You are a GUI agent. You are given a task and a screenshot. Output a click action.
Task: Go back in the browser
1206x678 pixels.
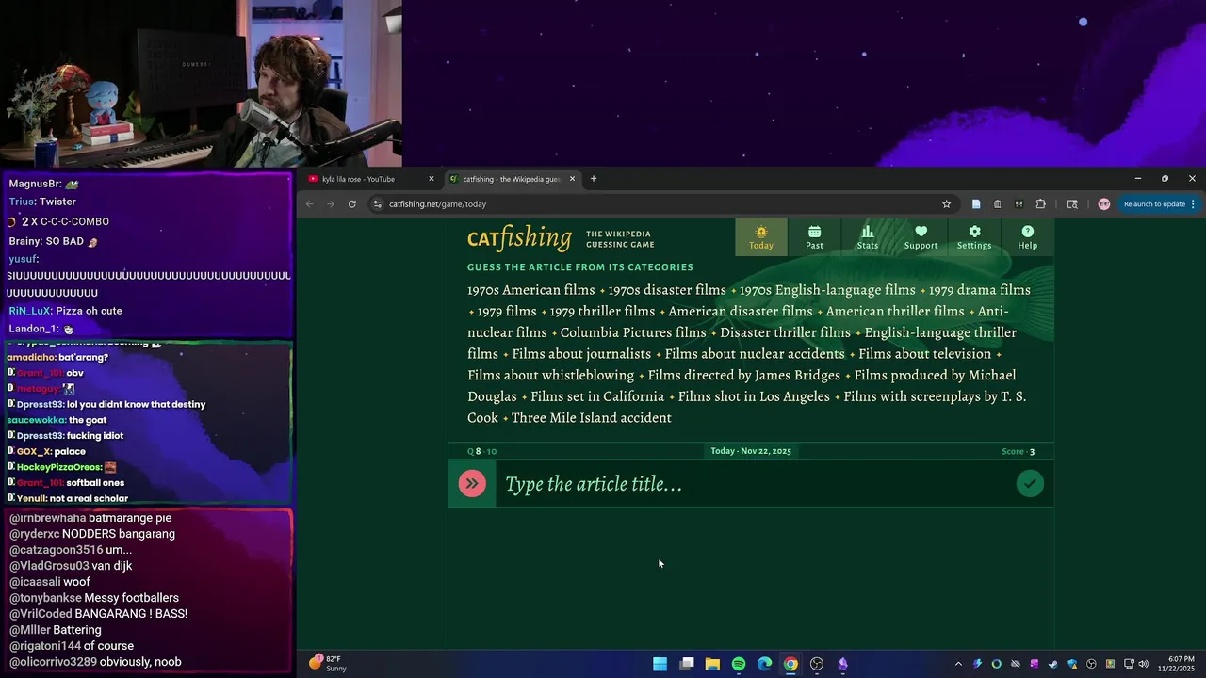pyautogui.click(x=309, y=203)
